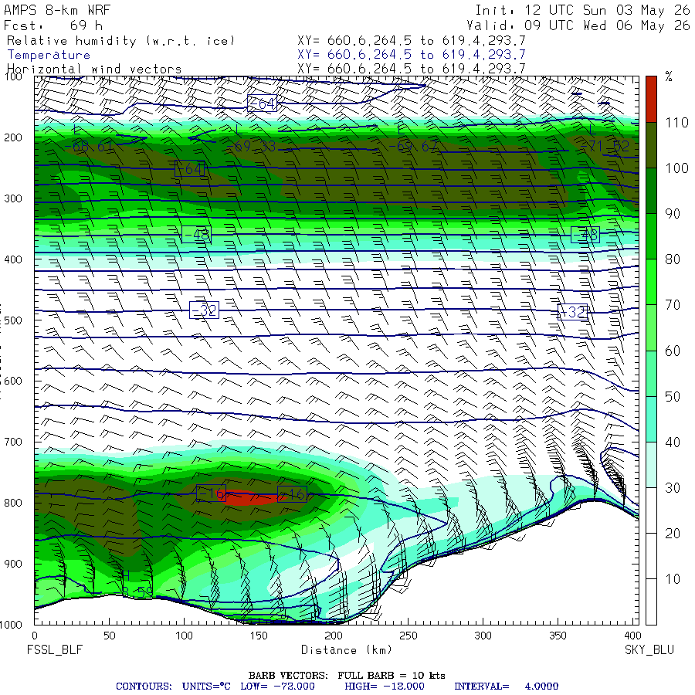695x695 pixels.
Task: Click the Horizontal wind vectors label
Action: [94, 69]
